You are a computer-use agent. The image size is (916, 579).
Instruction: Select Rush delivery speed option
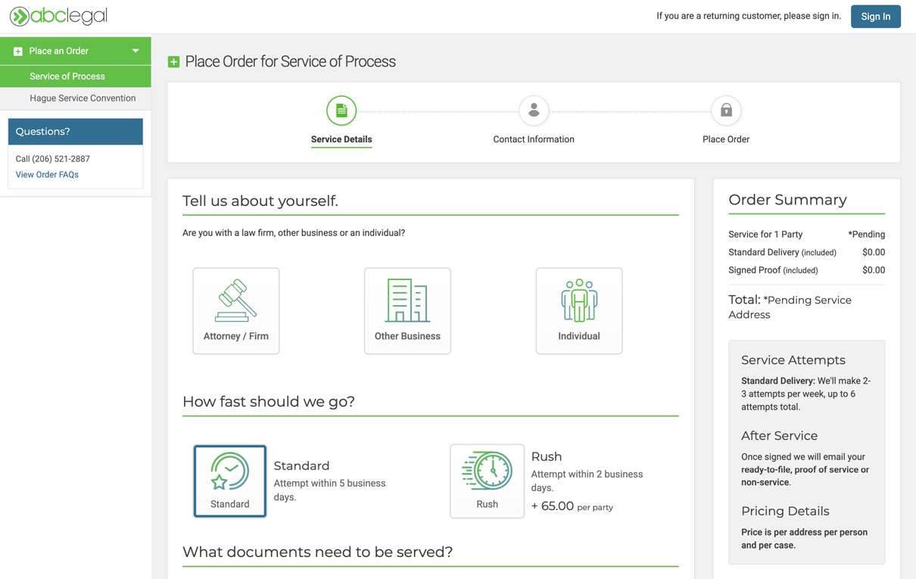coord(487,481)
